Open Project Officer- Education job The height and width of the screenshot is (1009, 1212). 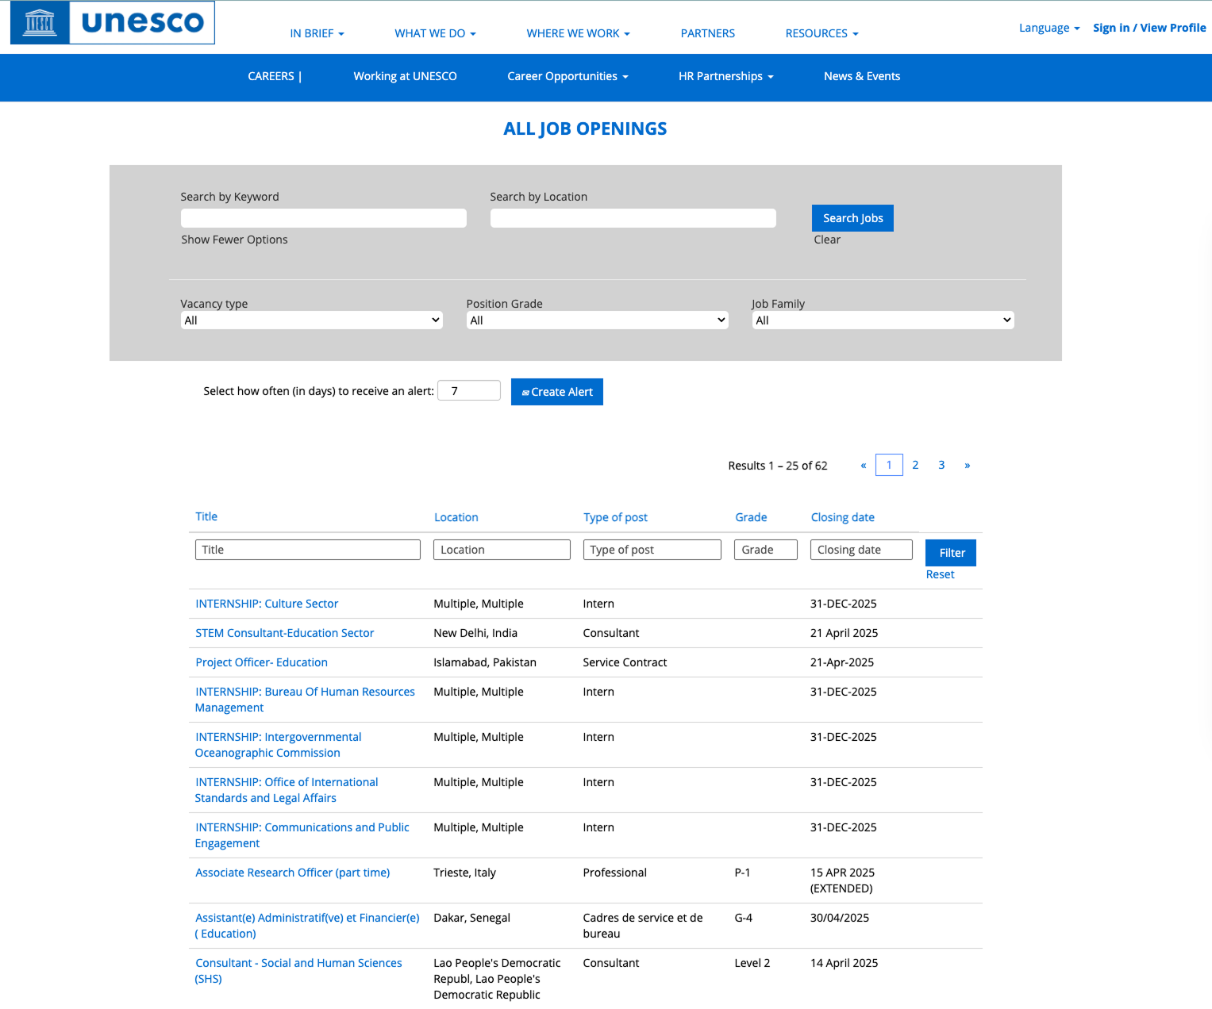[261, 662]
